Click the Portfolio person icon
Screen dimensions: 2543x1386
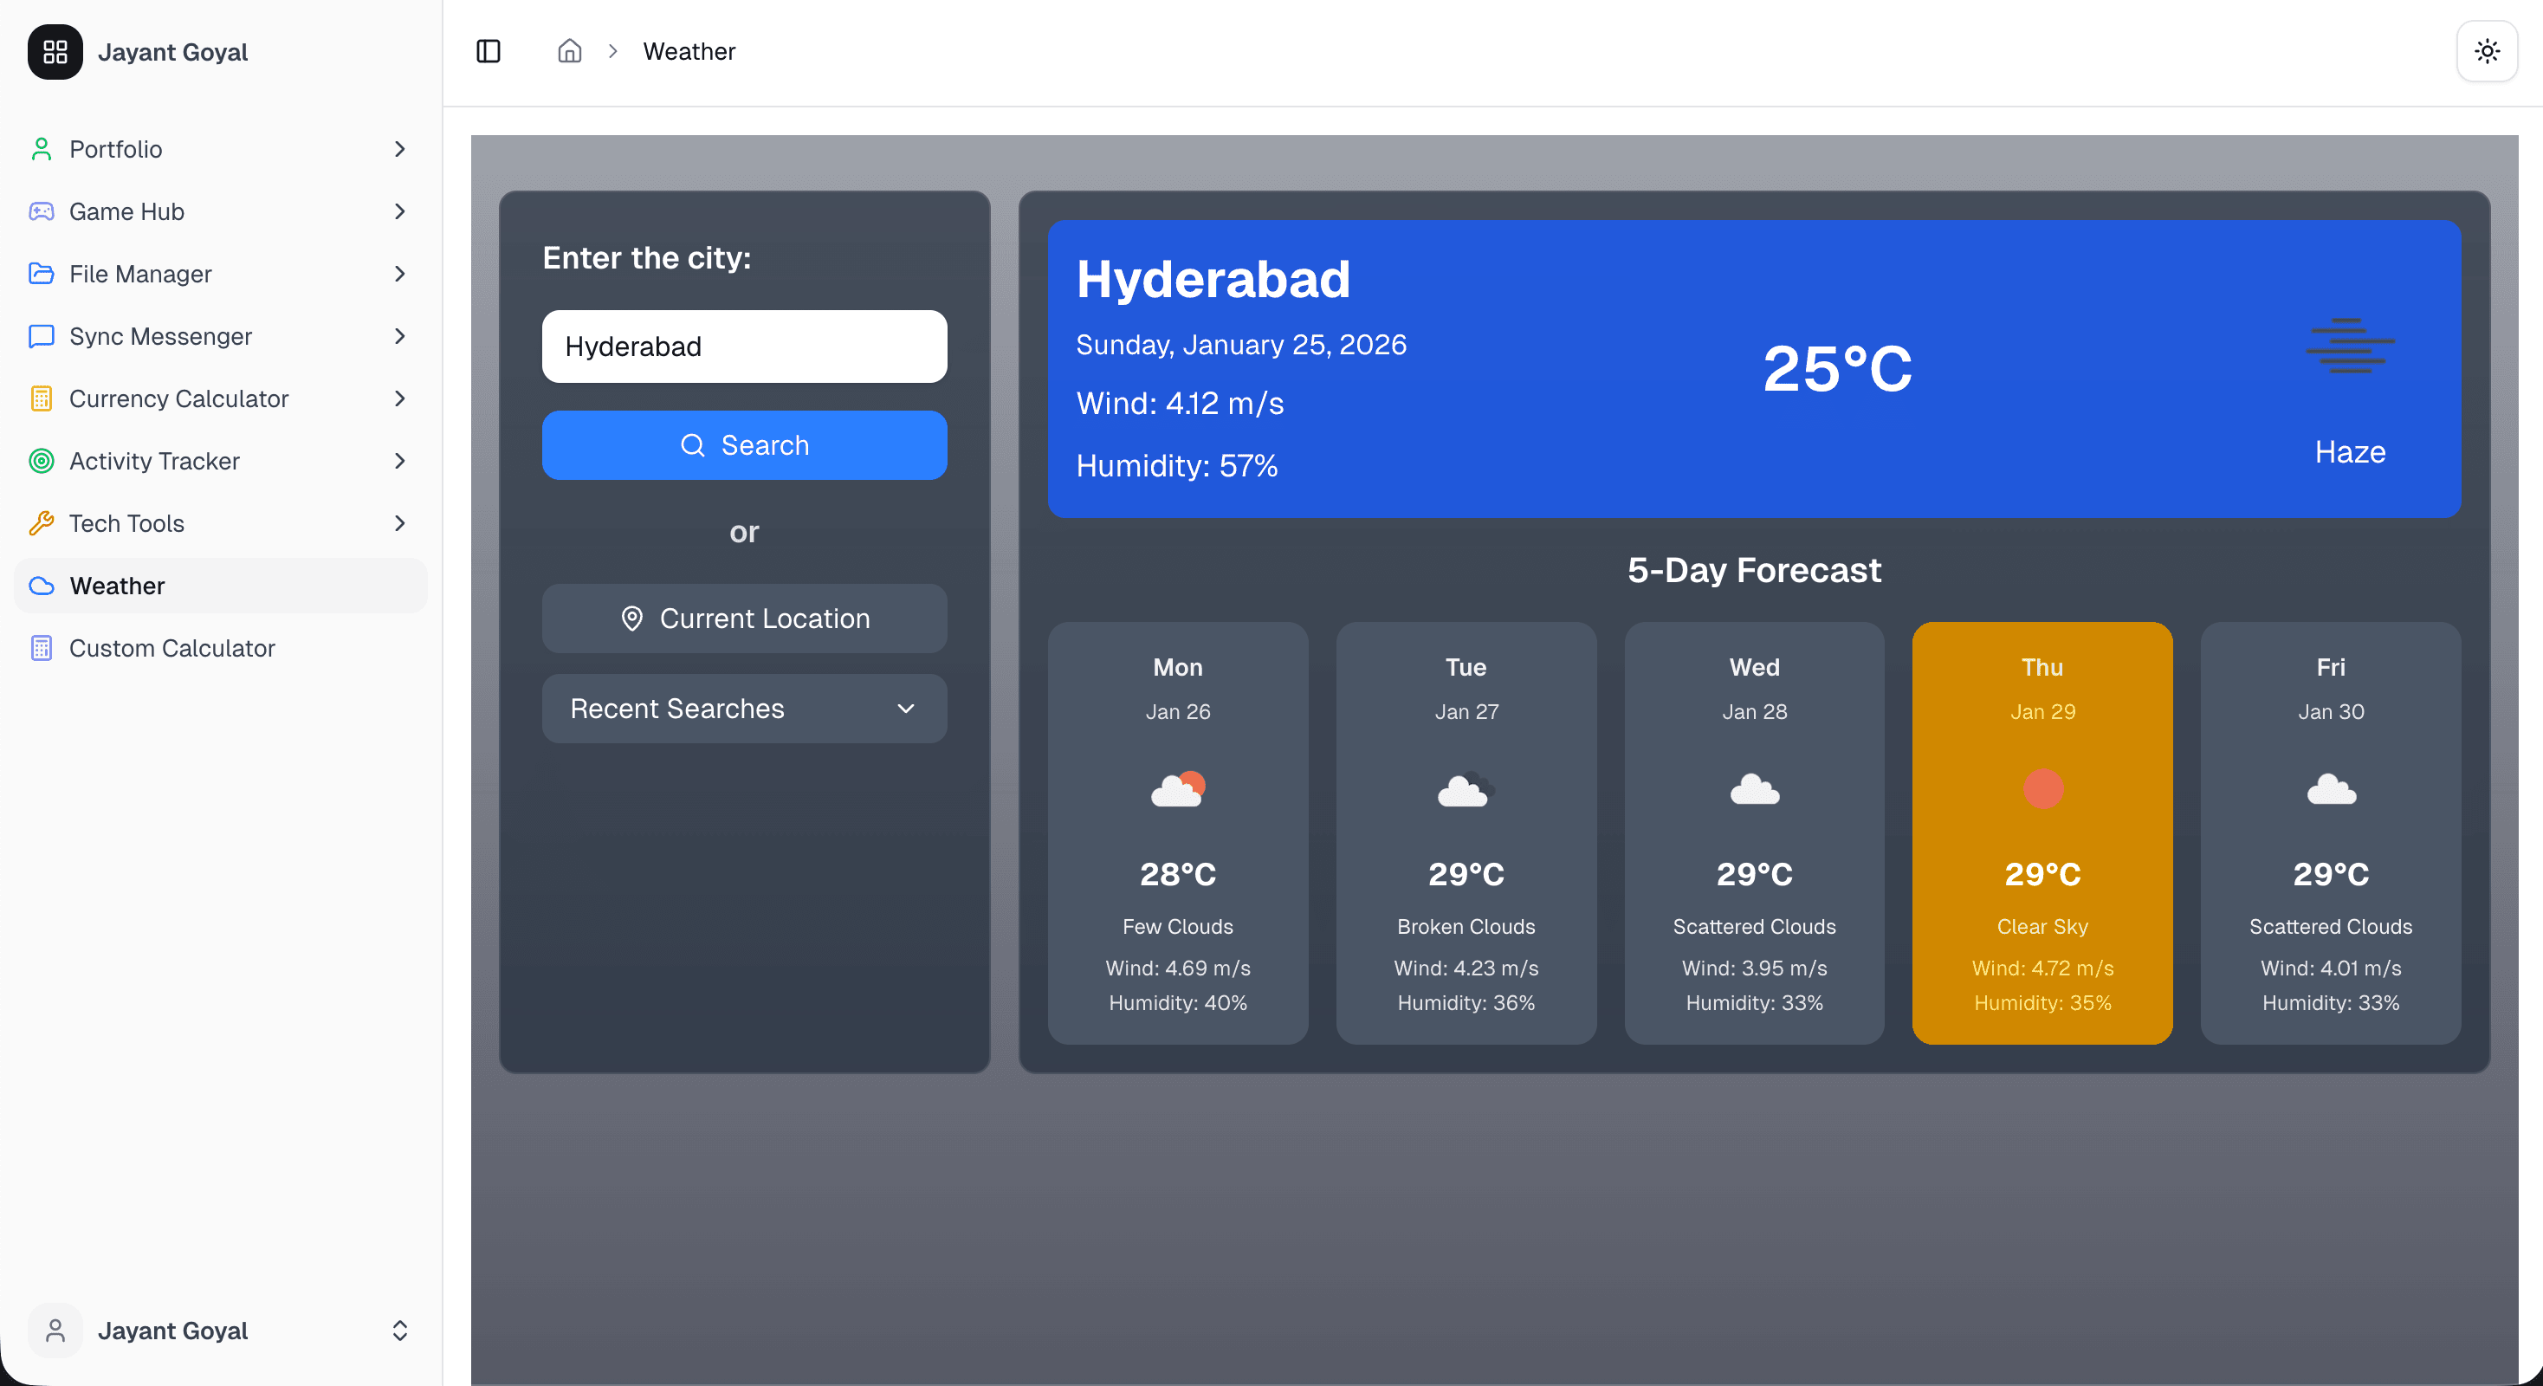click(x=42, y=149)
